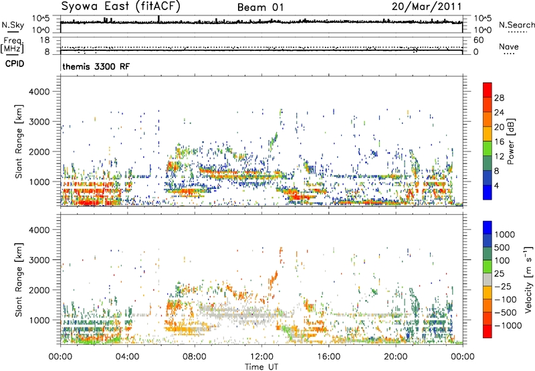Click the '04:00' time tick label
535x371 pixels.
pos(127,357)
